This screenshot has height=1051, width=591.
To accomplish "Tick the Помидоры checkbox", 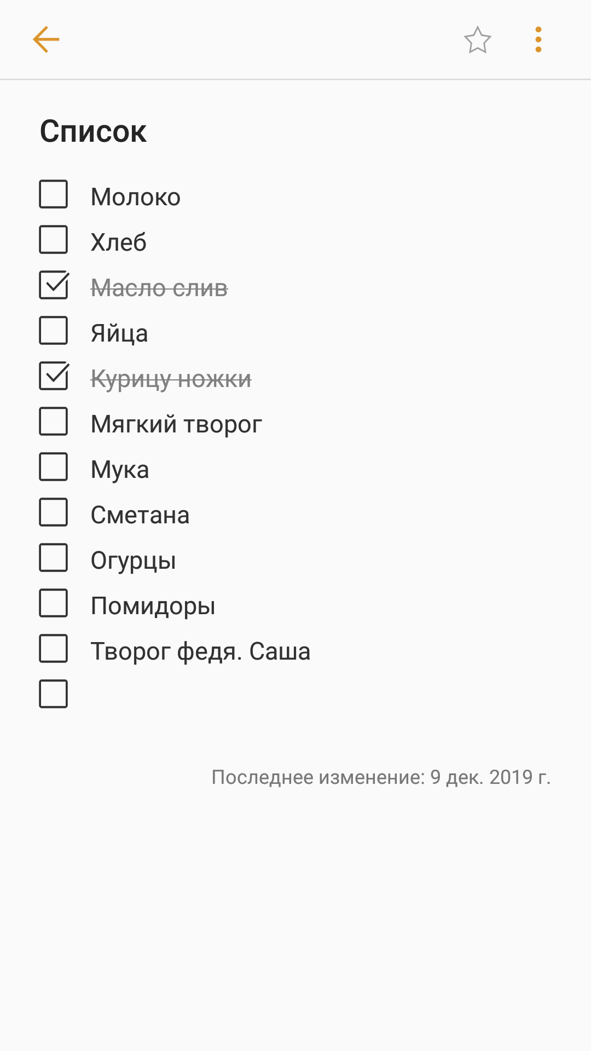I will click(54, 603).
